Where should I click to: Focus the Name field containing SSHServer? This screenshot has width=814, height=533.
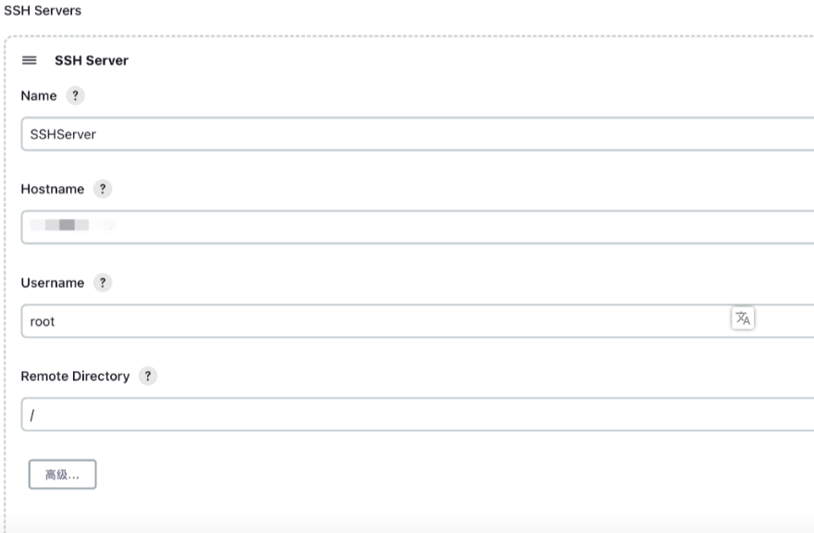point(417,134)
